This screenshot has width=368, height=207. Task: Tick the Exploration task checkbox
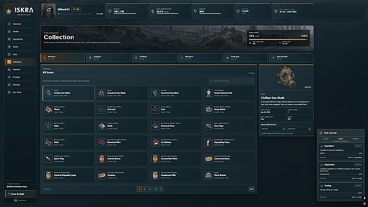click(x=322, y=165)
